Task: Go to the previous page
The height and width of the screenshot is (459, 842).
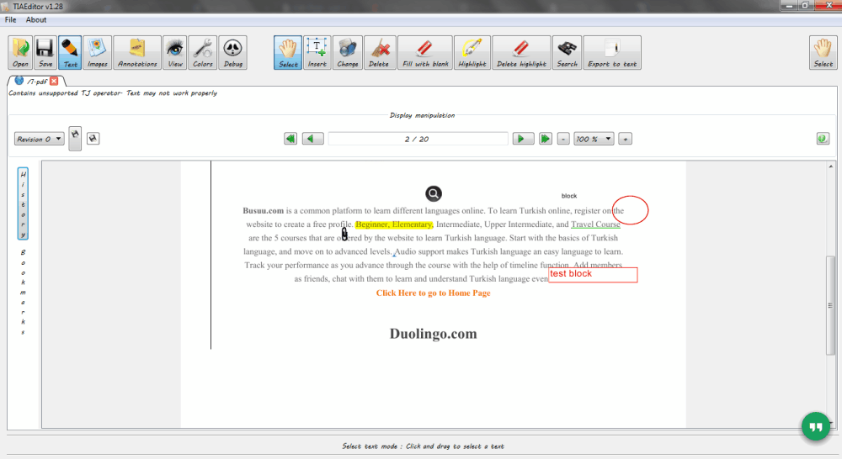Action: (x=312, y=139)
